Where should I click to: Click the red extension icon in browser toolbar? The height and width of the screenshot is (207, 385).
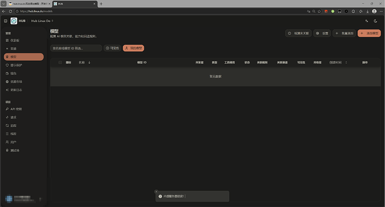click(x=326, y=11)
